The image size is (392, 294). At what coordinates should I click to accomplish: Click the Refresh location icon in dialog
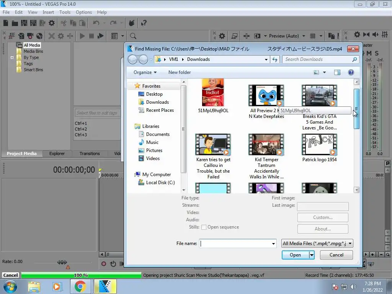tap(275, 59)
